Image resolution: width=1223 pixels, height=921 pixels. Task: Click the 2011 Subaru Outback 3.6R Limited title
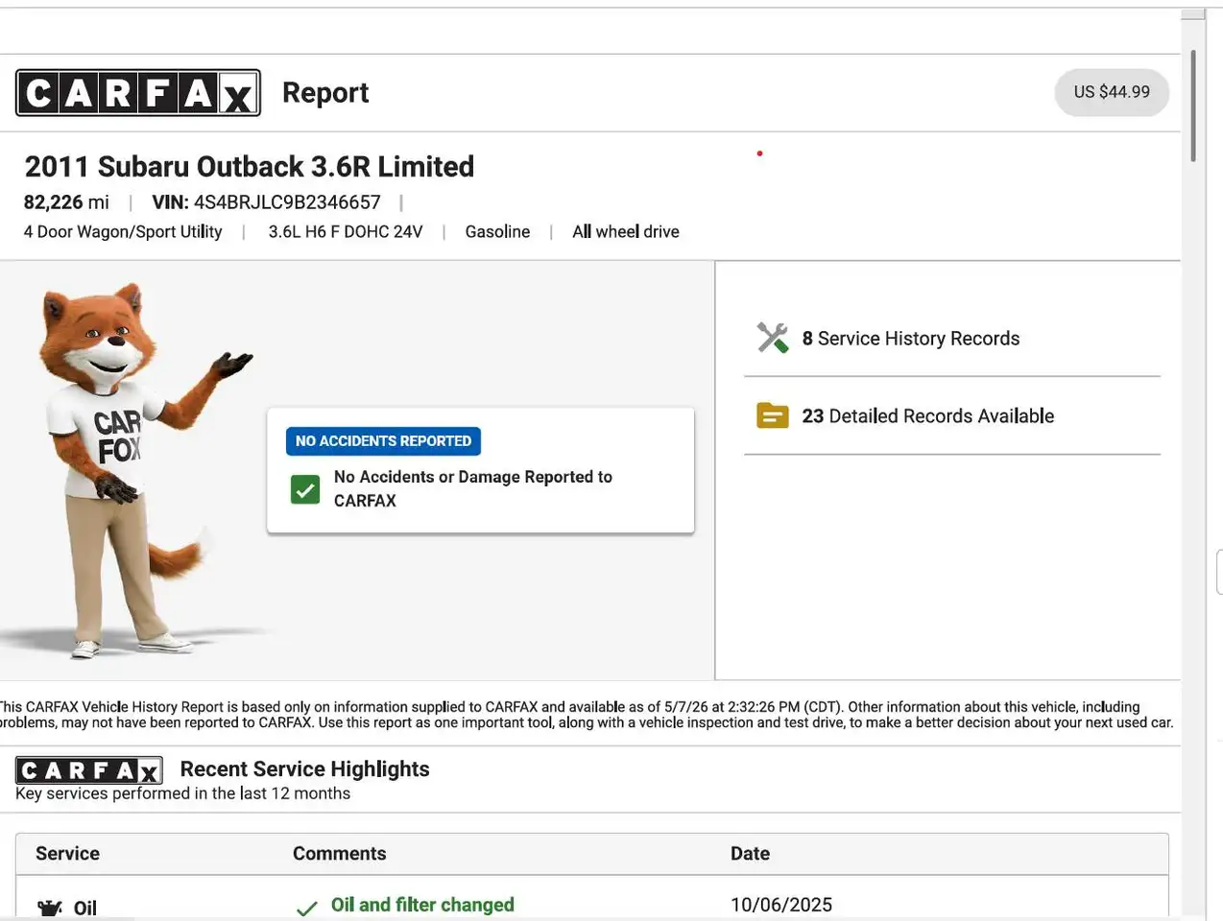(249, 167)
